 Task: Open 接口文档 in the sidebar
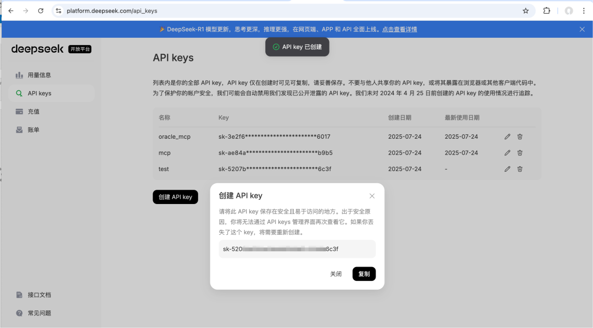pos(52,295)
